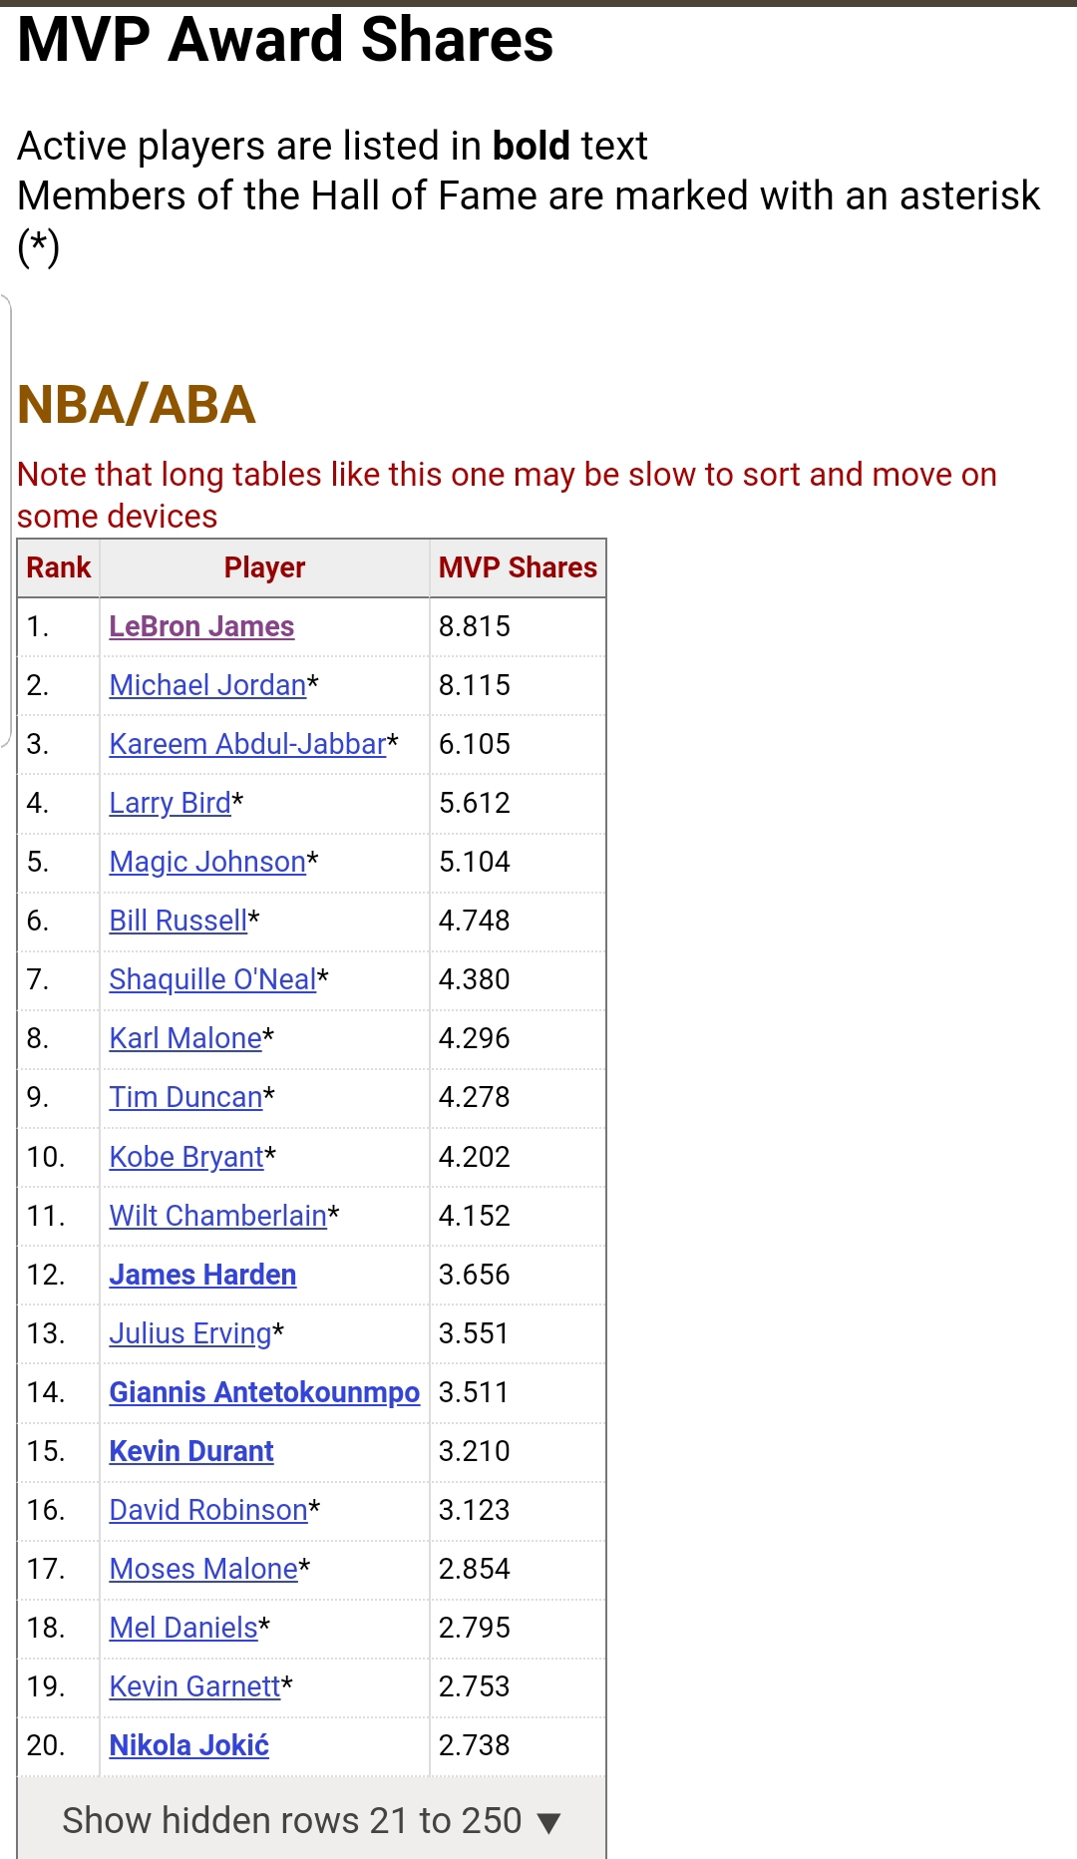Sort table by Player column header
The width and height of the screenshot is (1077, 1859).
pyautogui.click(x=264, y=567)
